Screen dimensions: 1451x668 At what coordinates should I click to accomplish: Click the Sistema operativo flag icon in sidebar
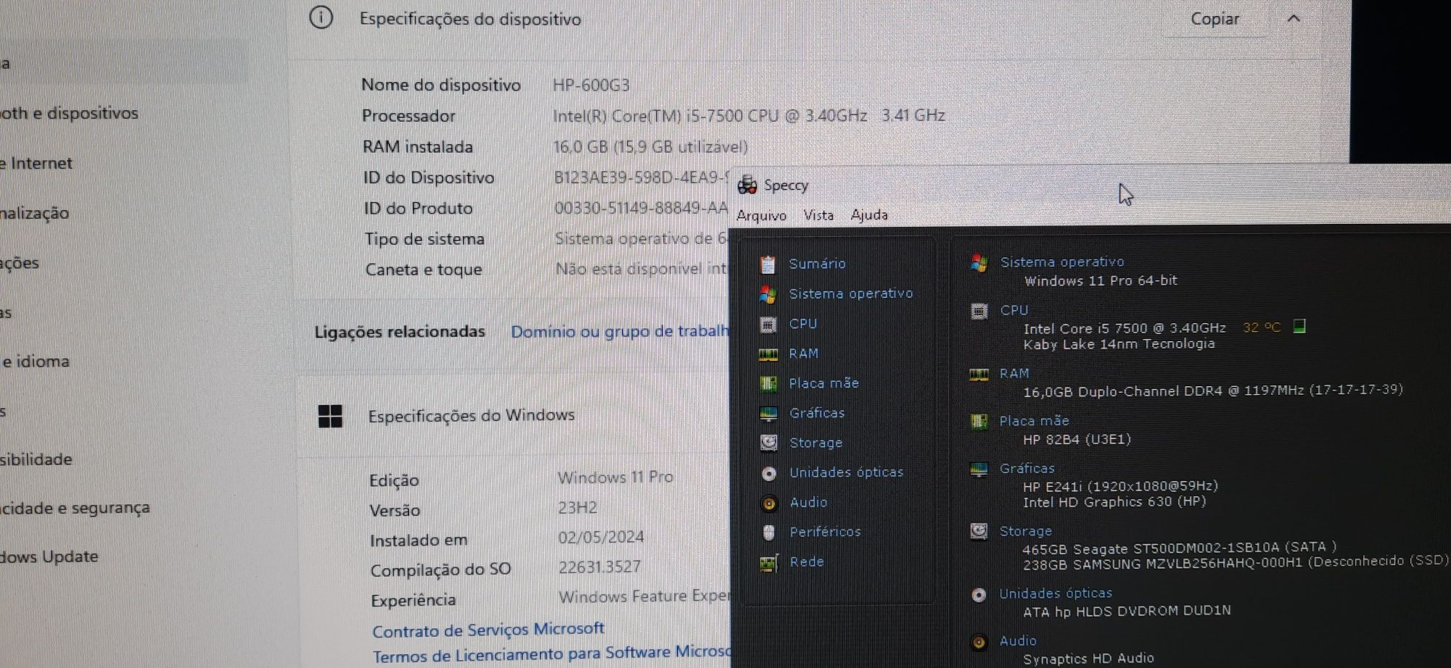(768, 294)
